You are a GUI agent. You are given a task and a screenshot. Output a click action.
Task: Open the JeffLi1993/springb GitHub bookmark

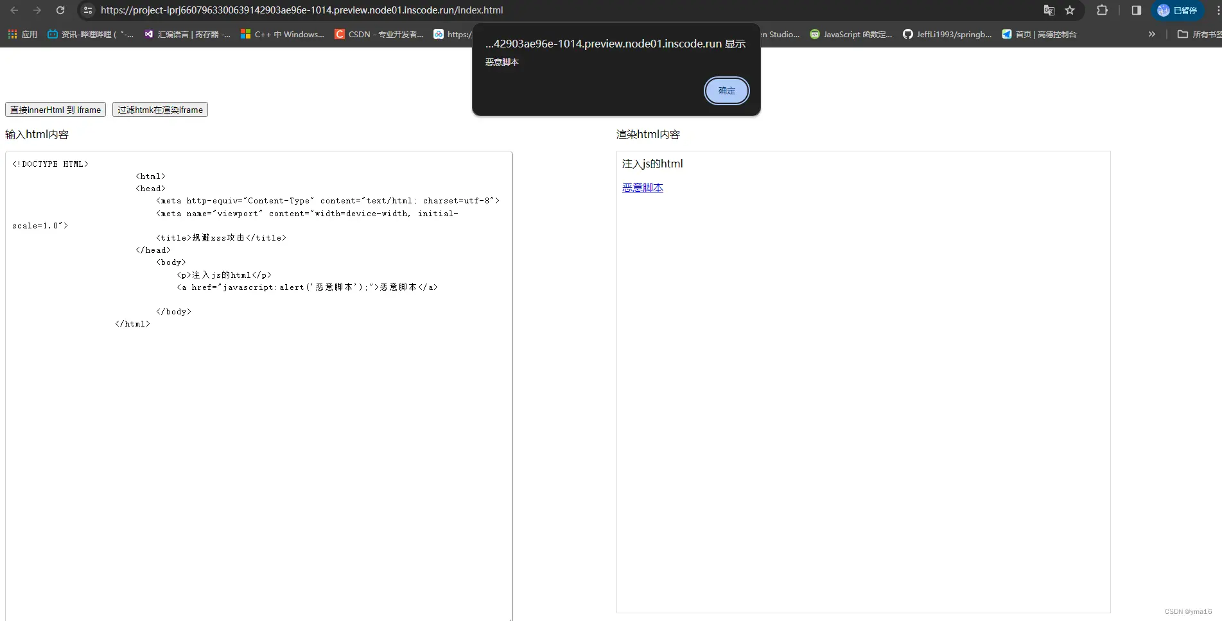point(947,34)
